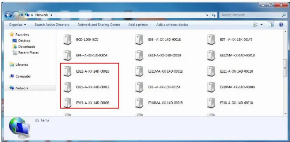
Task: Select the E922-A-XX-14D-00018 computer icon
Action: [67, 71]
